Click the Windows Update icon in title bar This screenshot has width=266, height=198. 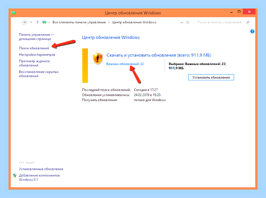[13, 13]
